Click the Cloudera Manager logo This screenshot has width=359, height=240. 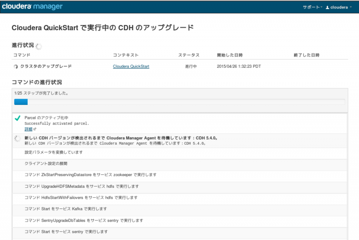click(32, 6)
